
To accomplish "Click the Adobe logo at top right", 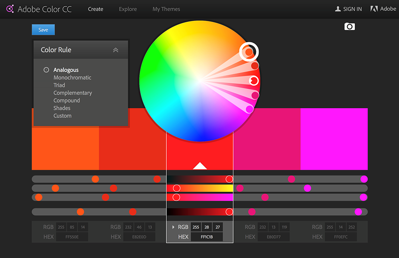I will pos(374,8).
